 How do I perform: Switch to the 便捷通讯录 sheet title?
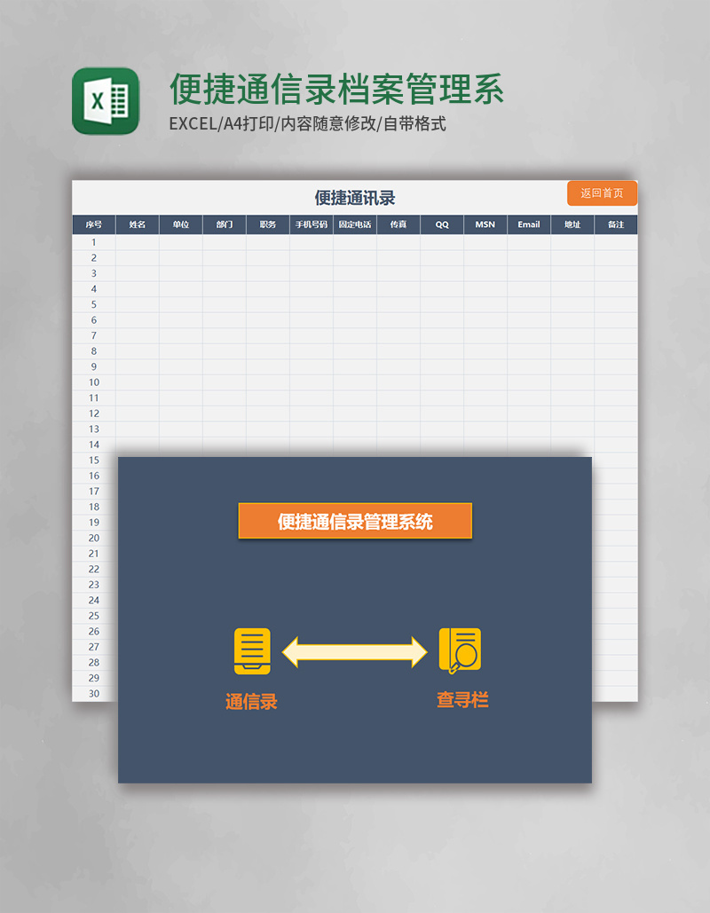point(355,196)
